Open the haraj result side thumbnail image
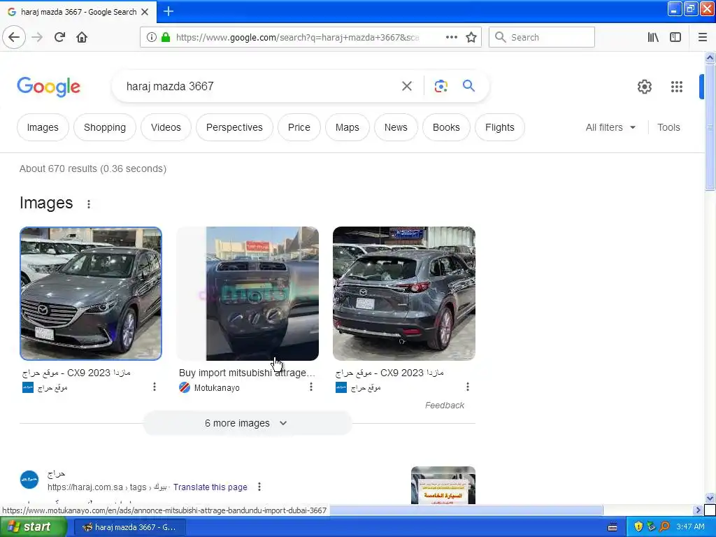The width and height of the screenshot is (716, 537). [x=443, y=485]
